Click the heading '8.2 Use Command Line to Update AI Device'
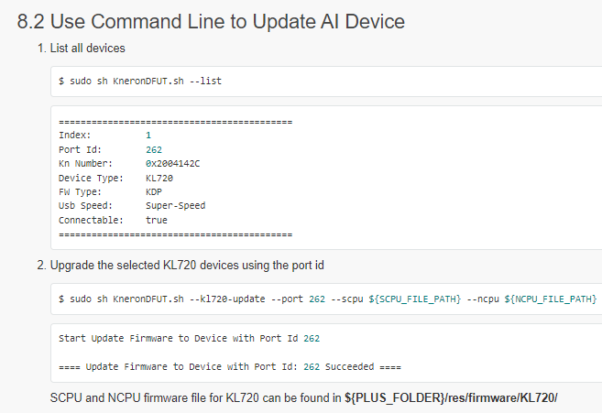Screen dimensions: 602x413 211,21
